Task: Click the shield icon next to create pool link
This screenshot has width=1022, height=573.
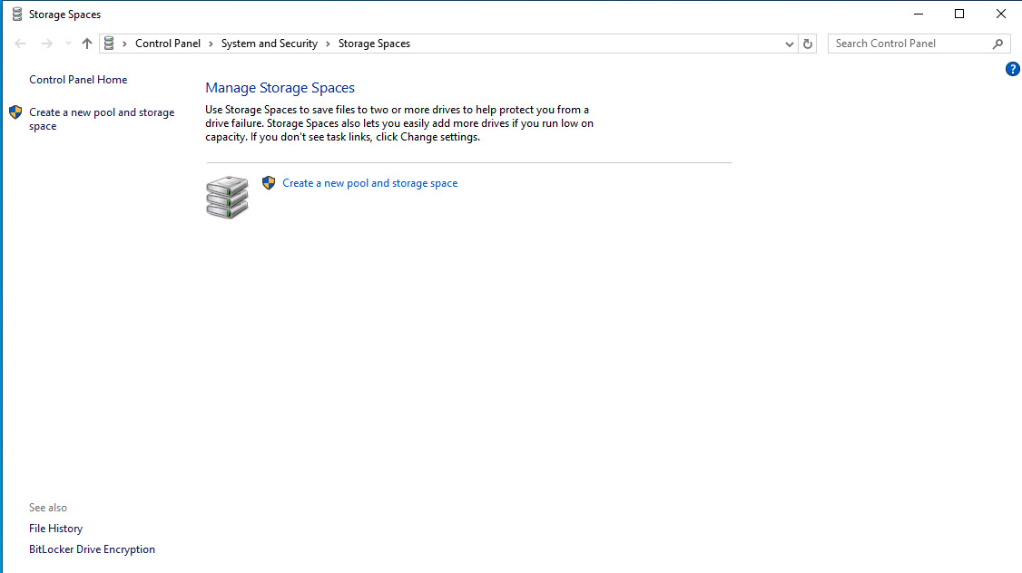Action: click(x=269, y=182)
